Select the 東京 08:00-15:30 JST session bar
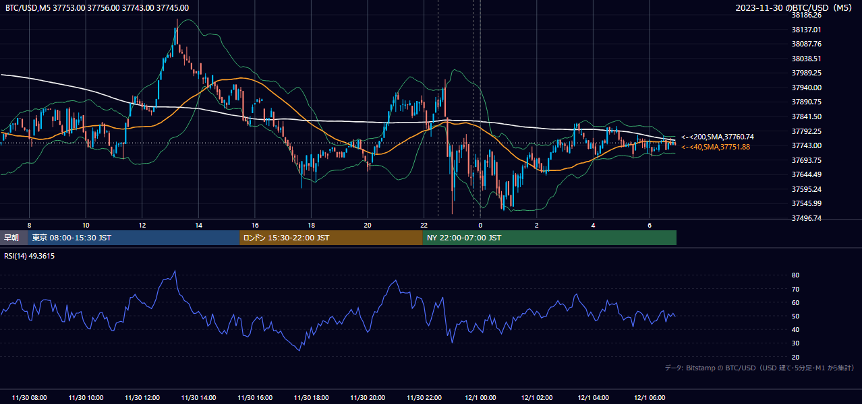862x404 pixels. coord(134,238)
